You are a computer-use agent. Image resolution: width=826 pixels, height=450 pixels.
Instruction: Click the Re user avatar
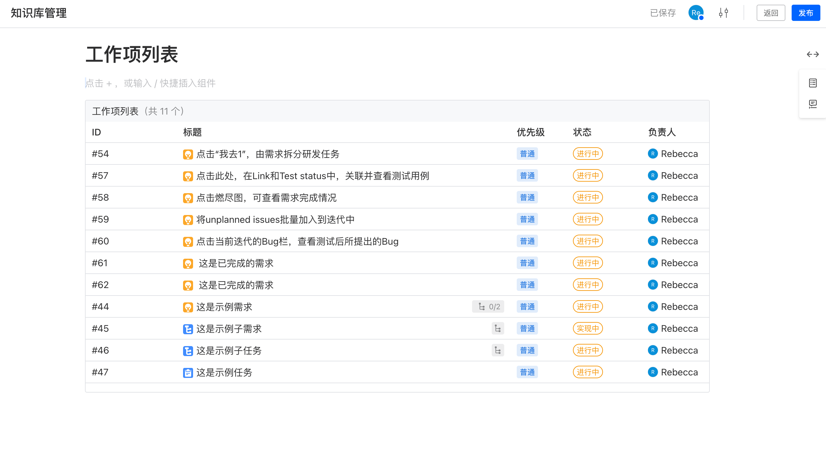(695, 13)
